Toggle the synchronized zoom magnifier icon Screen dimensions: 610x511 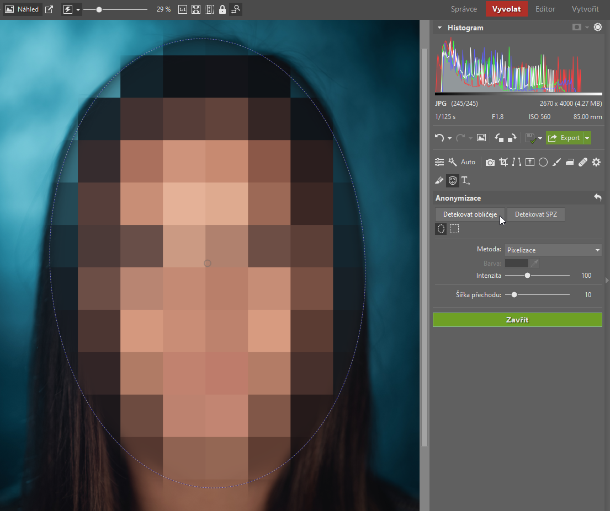point(236,9)
